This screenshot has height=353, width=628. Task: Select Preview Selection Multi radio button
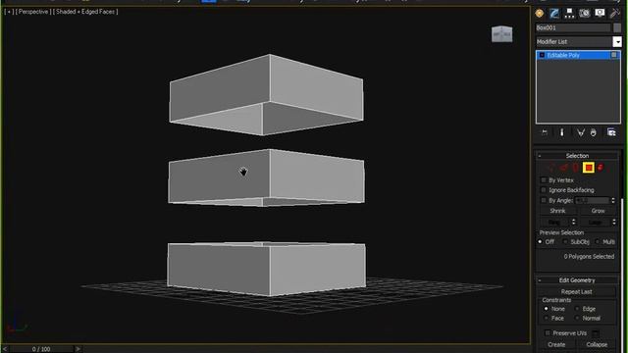pos(598,242)
